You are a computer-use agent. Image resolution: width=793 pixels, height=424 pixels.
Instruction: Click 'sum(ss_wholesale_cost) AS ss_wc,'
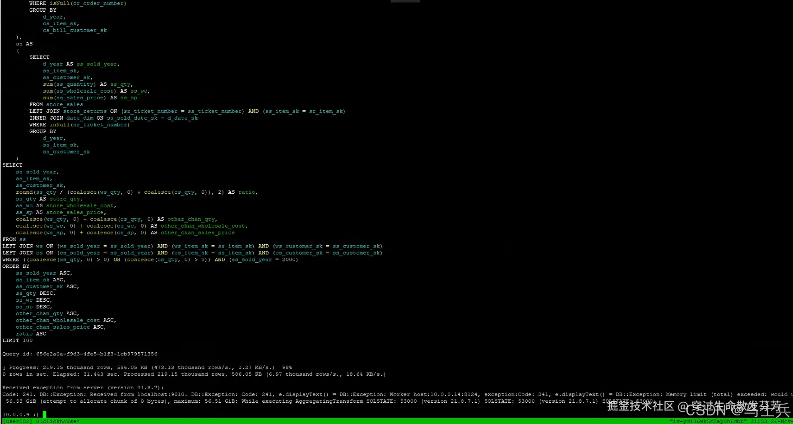(x=97, y=91)
